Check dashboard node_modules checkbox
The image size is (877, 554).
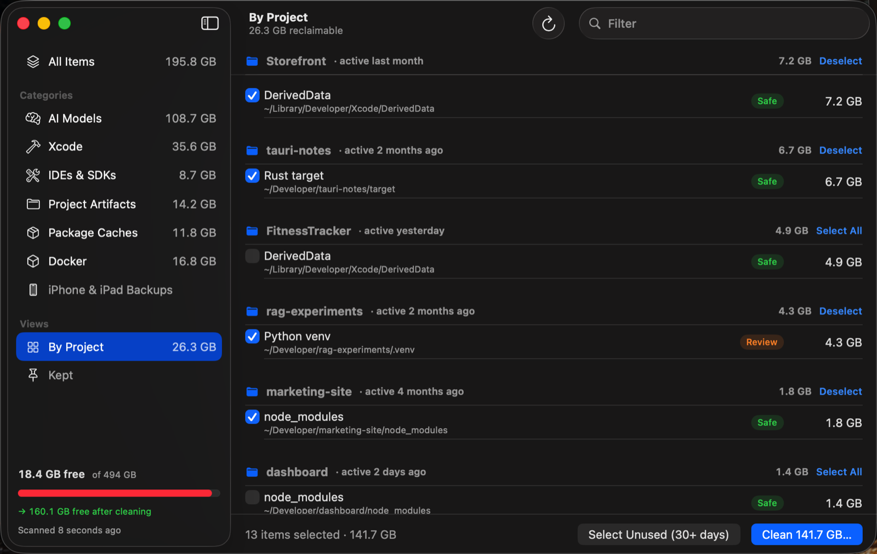[252, 498]
